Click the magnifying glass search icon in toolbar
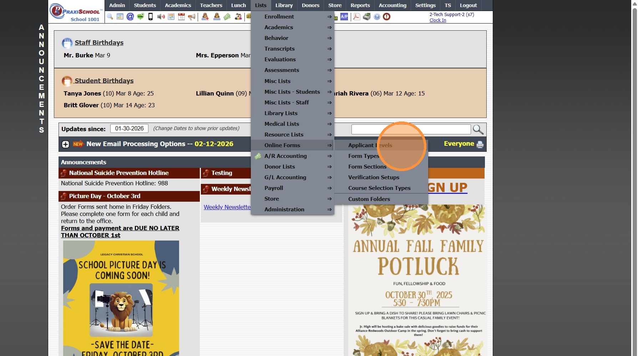This screenshot has width=638, height=356. (x=110, y=17)
